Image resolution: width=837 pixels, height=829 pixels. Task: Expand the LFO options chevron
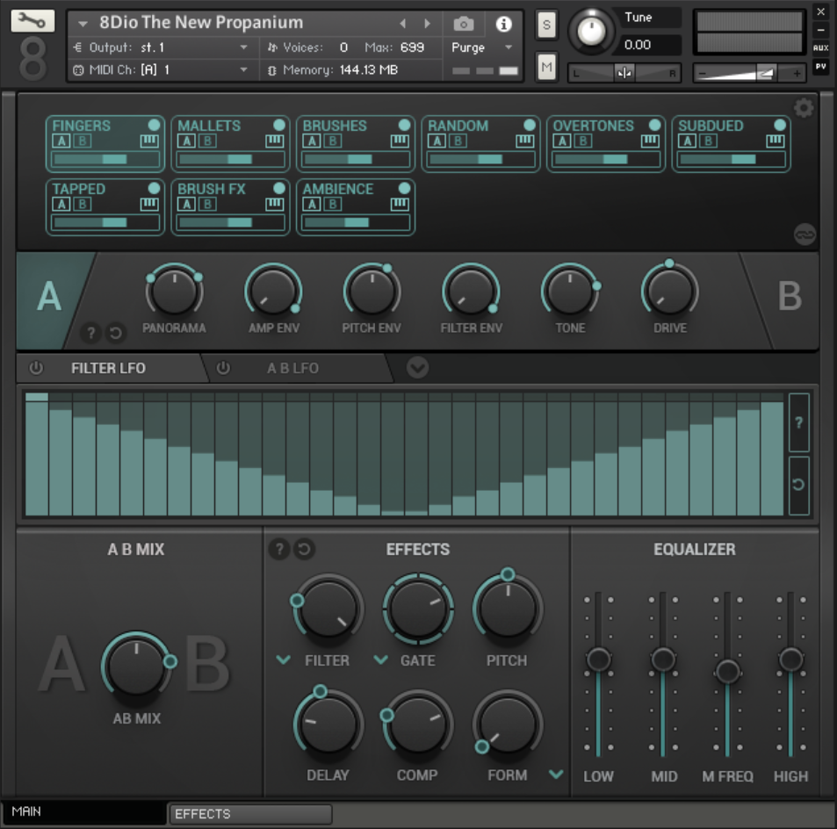[x=417, y=368]
